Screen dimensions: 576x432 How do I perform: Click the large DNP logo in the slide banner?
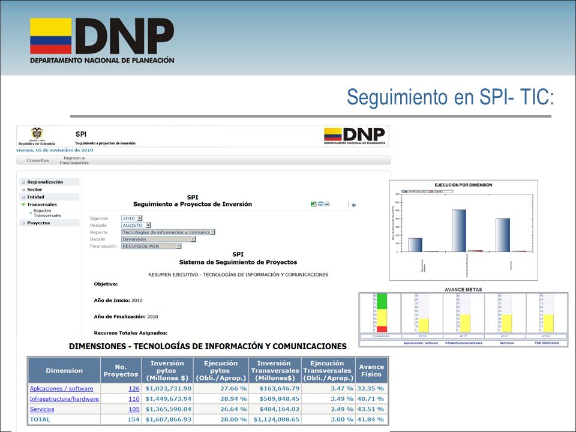pyautogui.click(x=102, y=40)
